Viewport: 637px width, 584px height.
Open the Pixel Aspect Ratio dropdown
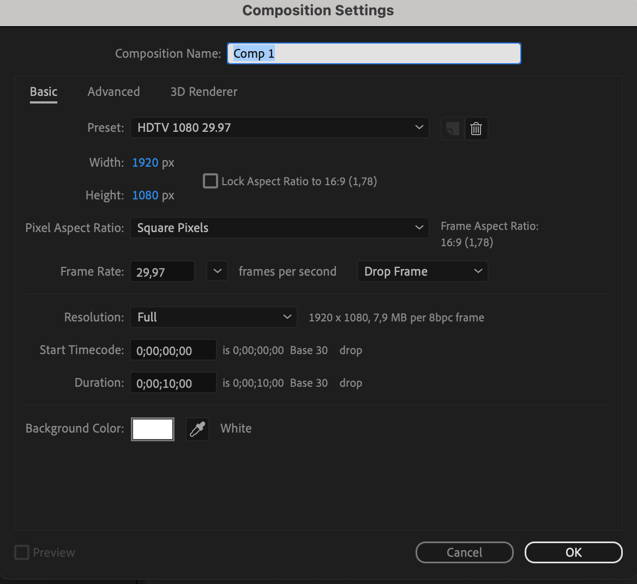[279, 228]
